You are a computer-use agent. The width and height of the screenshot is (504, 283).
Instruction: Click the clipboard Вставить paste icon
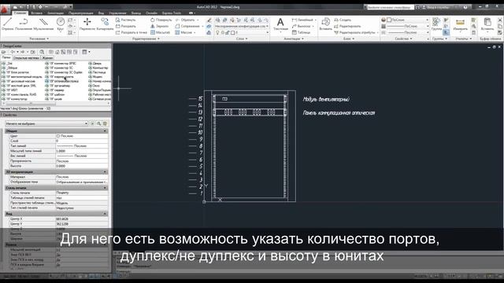tap(487, 24)
